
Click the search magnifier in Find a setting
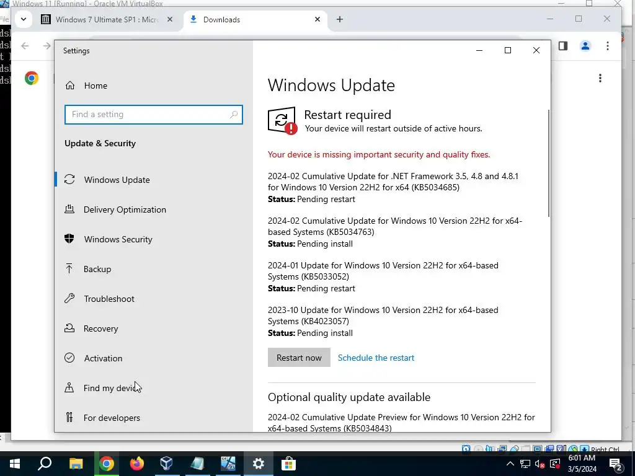pos(234,115)
